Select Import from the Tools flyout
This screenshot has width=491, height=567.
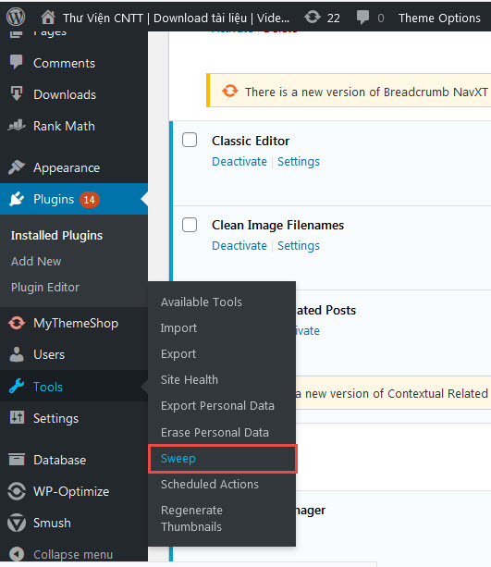tap(178, 328)
